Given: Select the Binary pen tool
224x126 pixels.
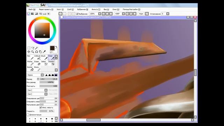Looking at the screenshot, I should pos(37,69).
